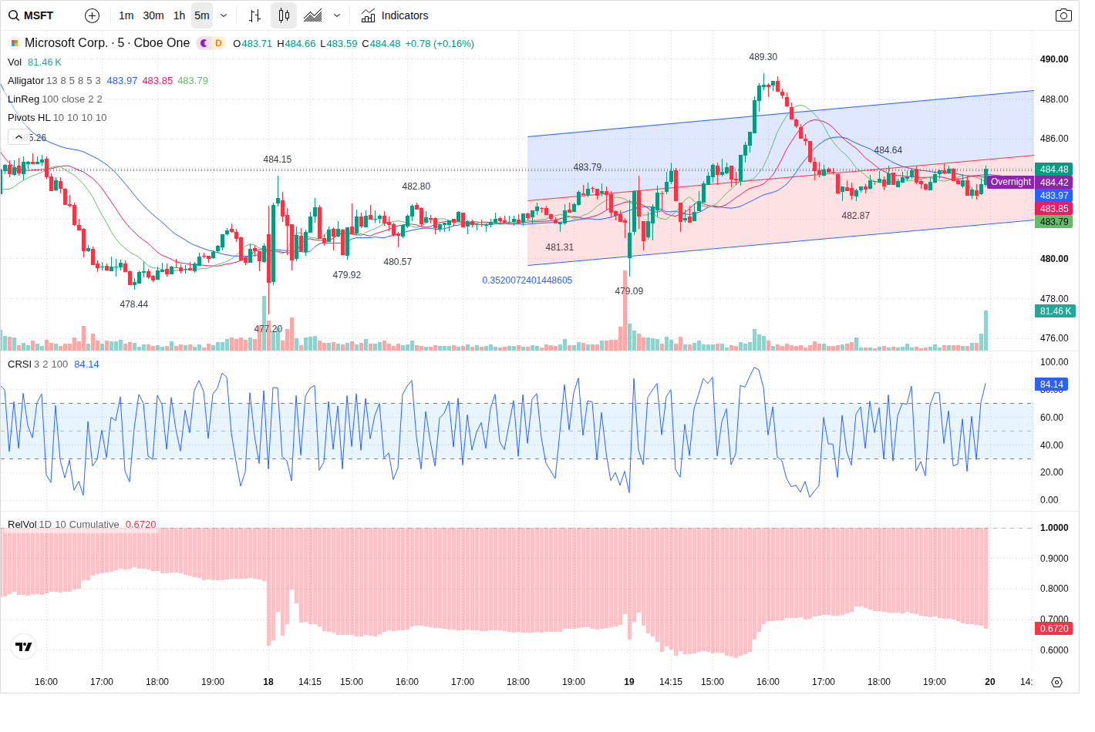Click the Alligator blue value 483.97 in legend
The image size is (1095, 732).
pyautogui.click(x=122, y=81)
